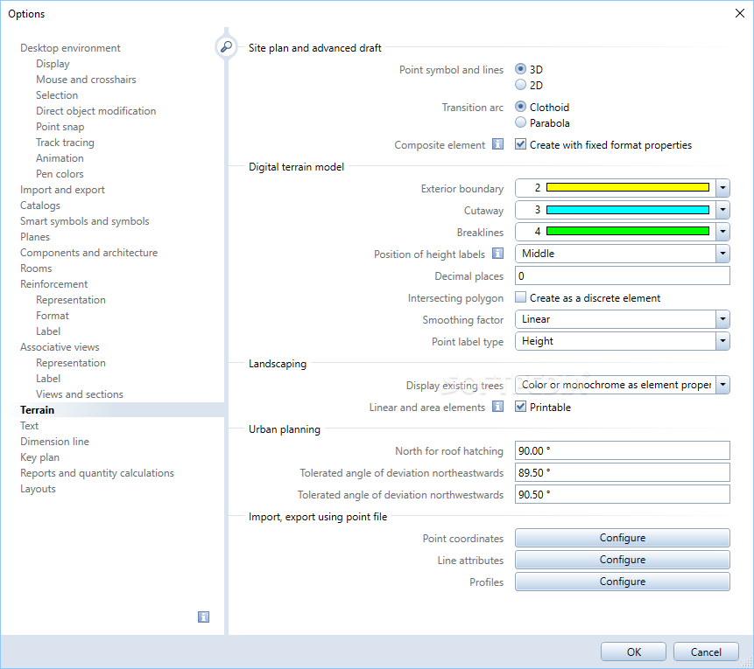Open Track tracing options

(x=65, y=143)
